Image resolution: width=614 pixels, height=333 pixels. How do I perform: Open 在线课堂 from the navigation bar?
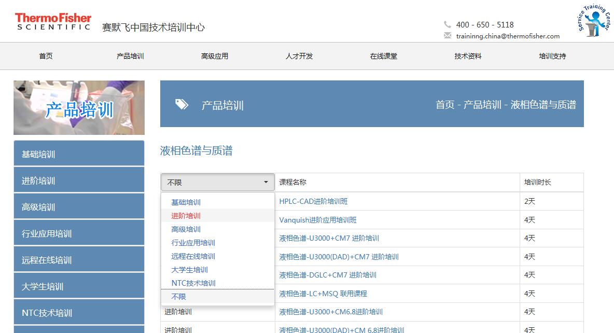(384, 56)
